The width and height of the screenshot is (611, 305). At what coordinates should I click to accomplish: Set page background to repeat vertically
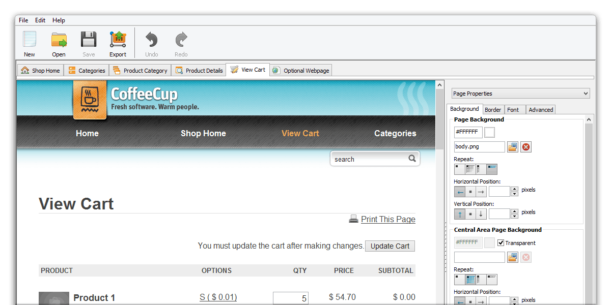pyautogui.click(x=481, y=169)
